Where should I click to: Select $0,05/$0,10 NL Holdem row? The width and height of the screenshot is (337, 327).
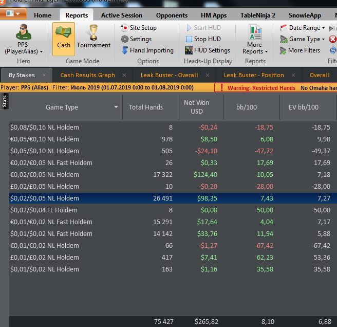pos(173,151)
